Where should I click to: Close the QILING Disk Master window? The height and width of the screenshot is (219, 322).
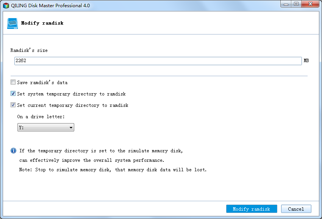tap(310, 4)
